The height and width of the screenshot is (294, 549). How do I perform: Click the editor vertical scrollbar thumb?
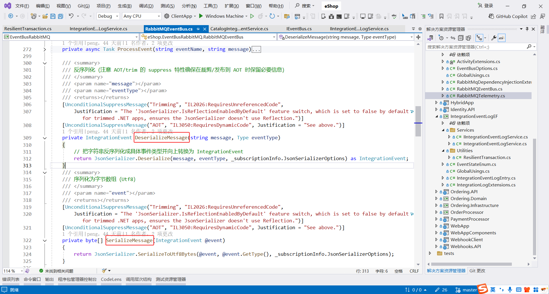click(x=418, y=121)
